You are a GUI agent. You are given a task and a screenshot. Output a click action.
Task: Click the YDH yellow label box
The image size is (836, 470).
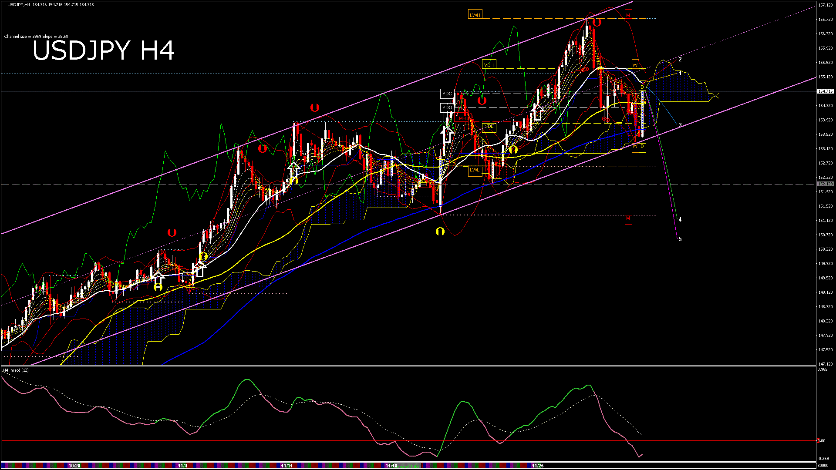click(489, 65)
